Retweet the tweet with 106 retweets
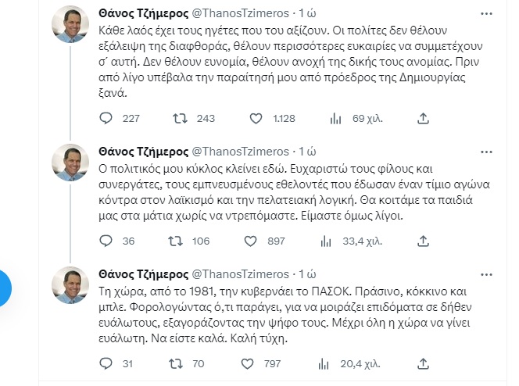Screen dimensions: 519x386 pyautogui.click(x=178, y=241)
